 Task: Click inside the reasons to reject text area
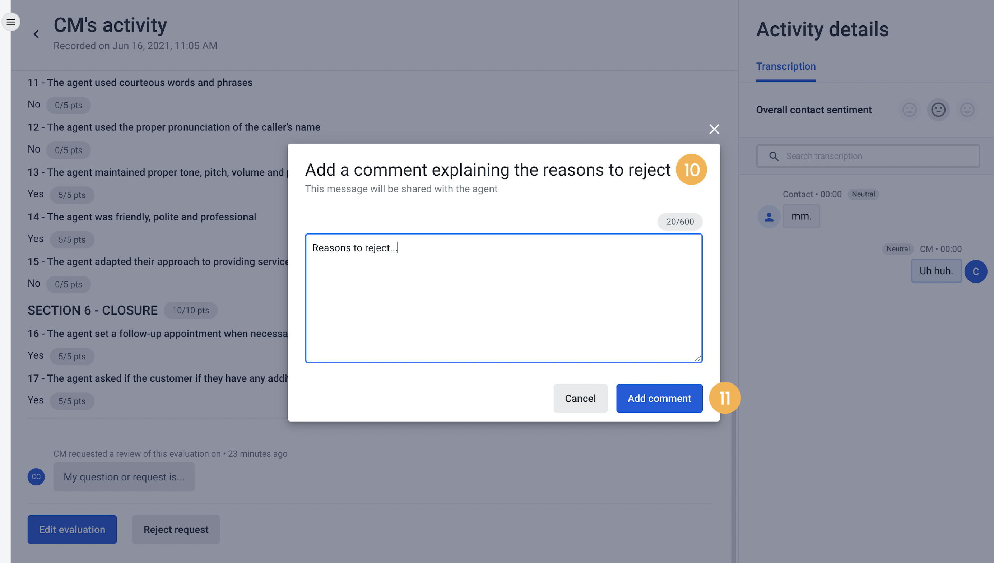[503, 298]
